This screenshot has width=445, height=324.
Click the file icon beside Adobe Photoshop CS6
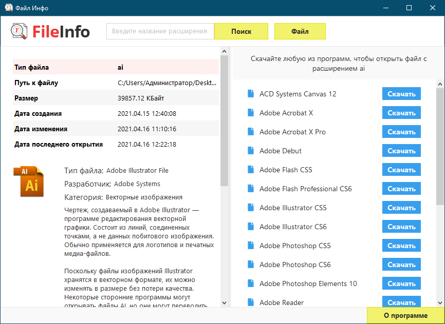[x=251, y=264]
